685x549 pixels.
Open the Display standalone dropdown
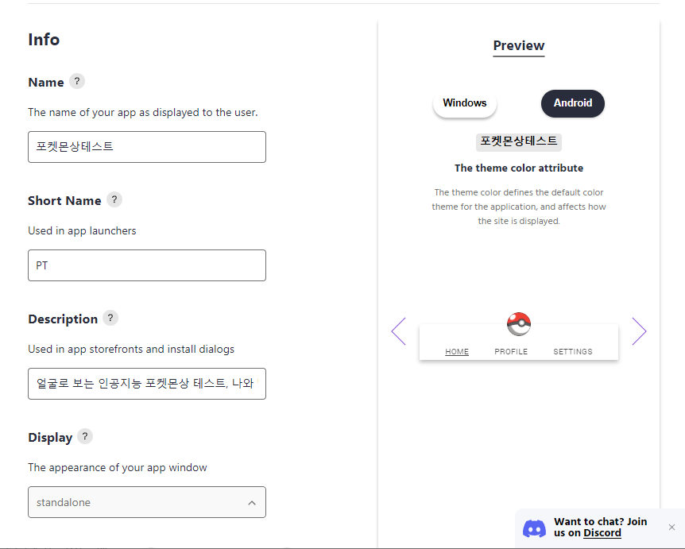tap(147, 502)
